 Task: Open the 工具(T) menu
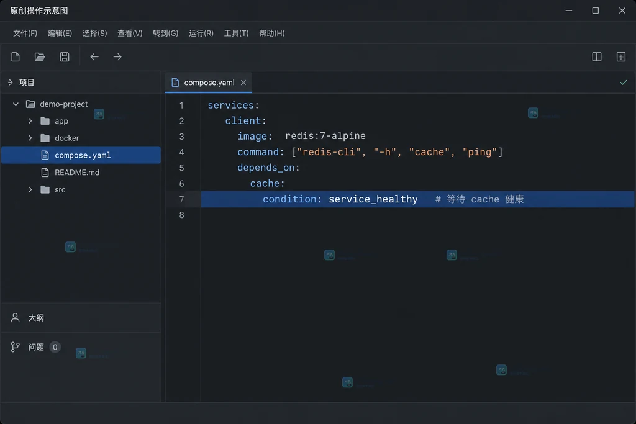[x=237, y=34]
